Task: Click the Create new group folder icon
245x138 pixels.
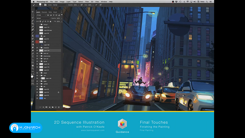Action: (53, 107)
